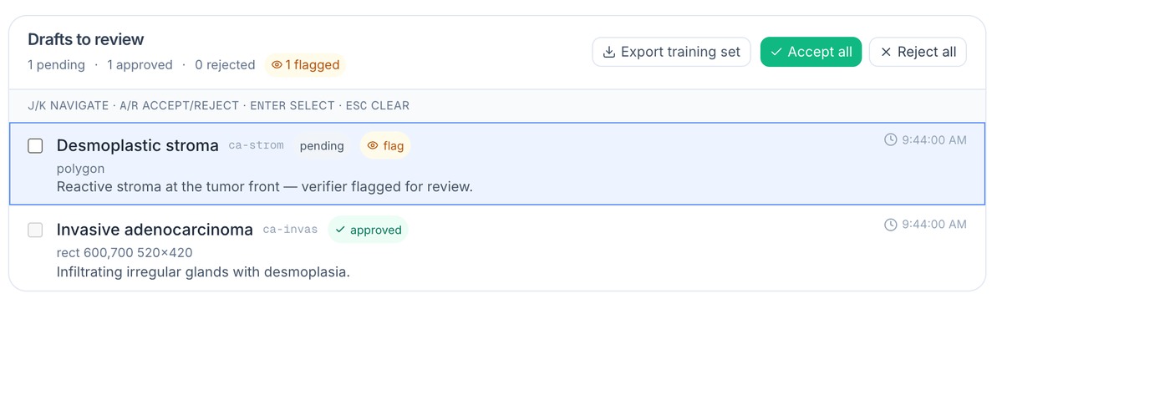This screenshot has width=1170, height=415.
Task: Click the eye icon in the flag badge
Action: coord(373,145)
